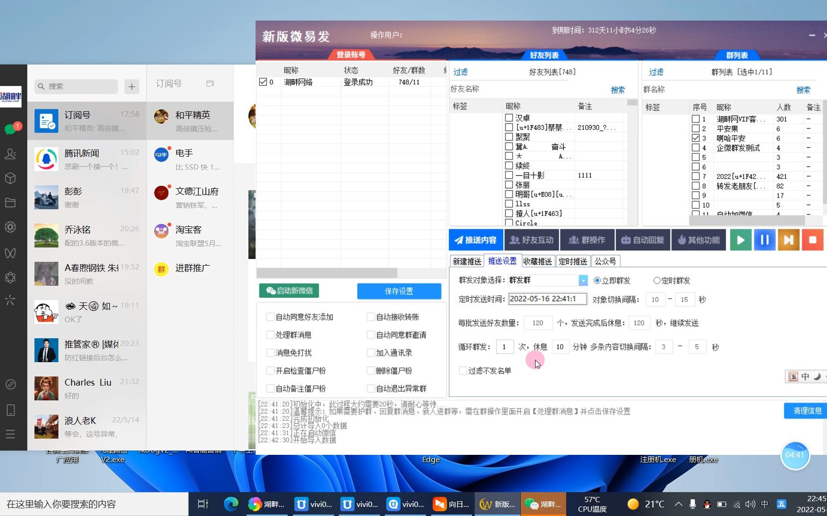Toggle 消息免打扰 checkbox

pyautogui.click(x=270, y=353)
